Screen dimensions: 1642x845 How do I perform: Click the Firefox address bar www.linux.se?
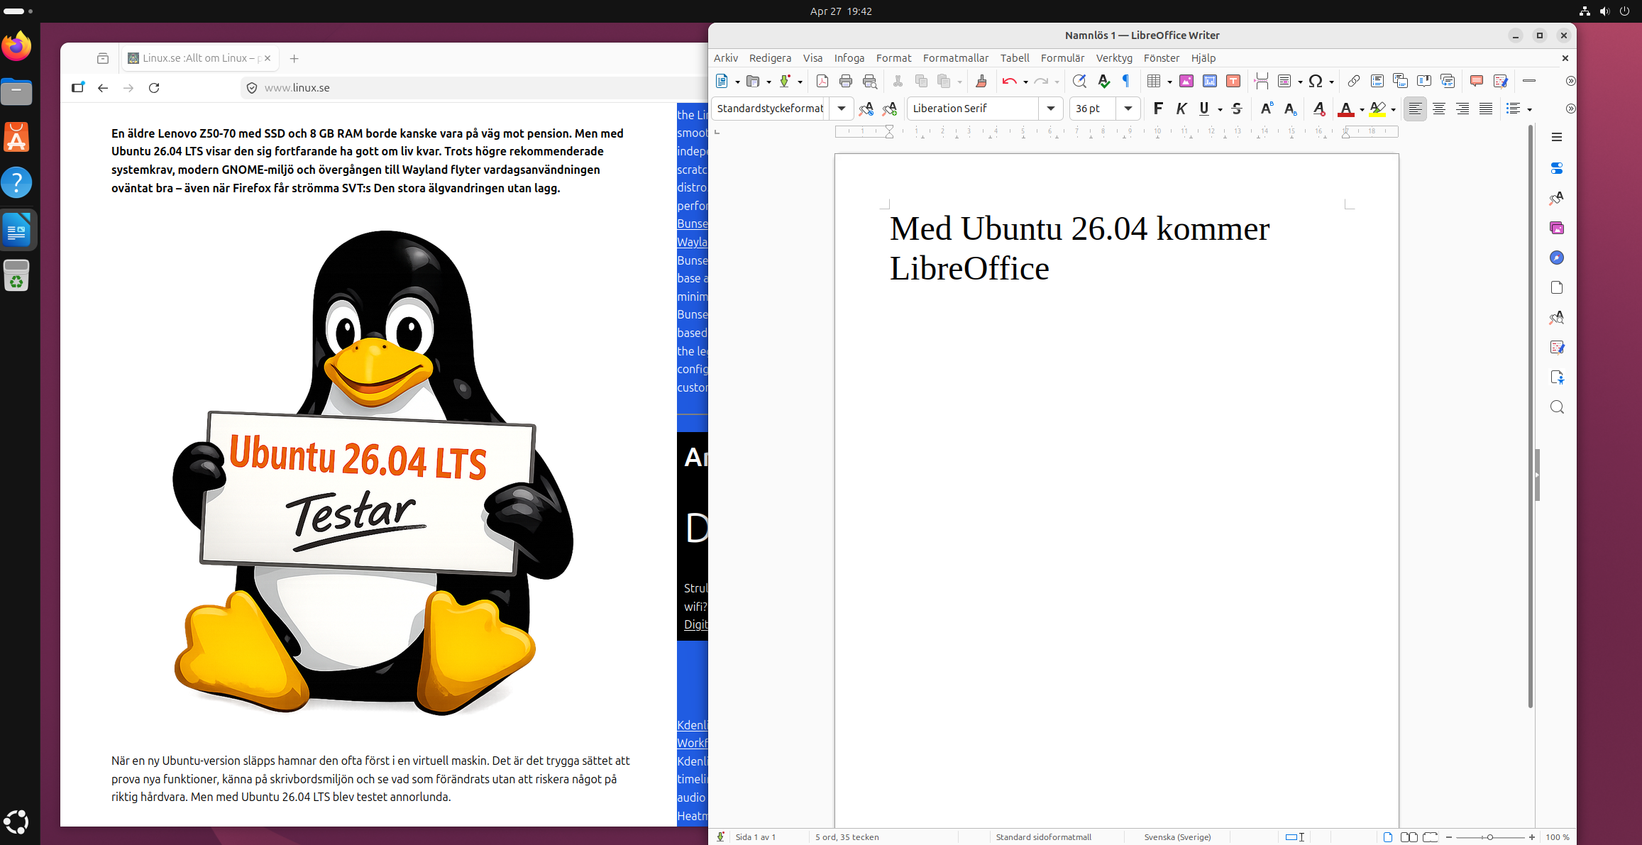297,88
